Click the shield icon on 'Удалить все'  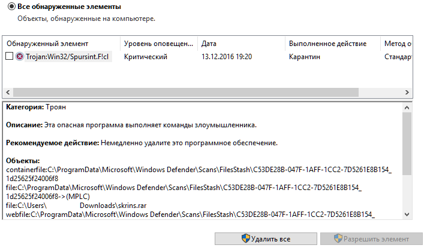(x=245, y=238)
